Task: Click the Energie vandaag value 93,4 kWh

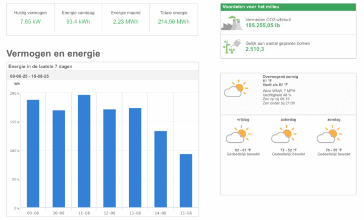Action: tap(78, 22)
